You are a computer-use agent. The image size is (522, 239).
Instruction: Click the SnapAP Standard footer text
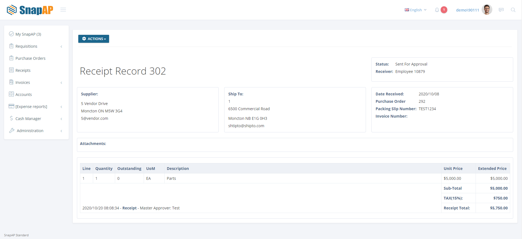click(x=16, y=235)
